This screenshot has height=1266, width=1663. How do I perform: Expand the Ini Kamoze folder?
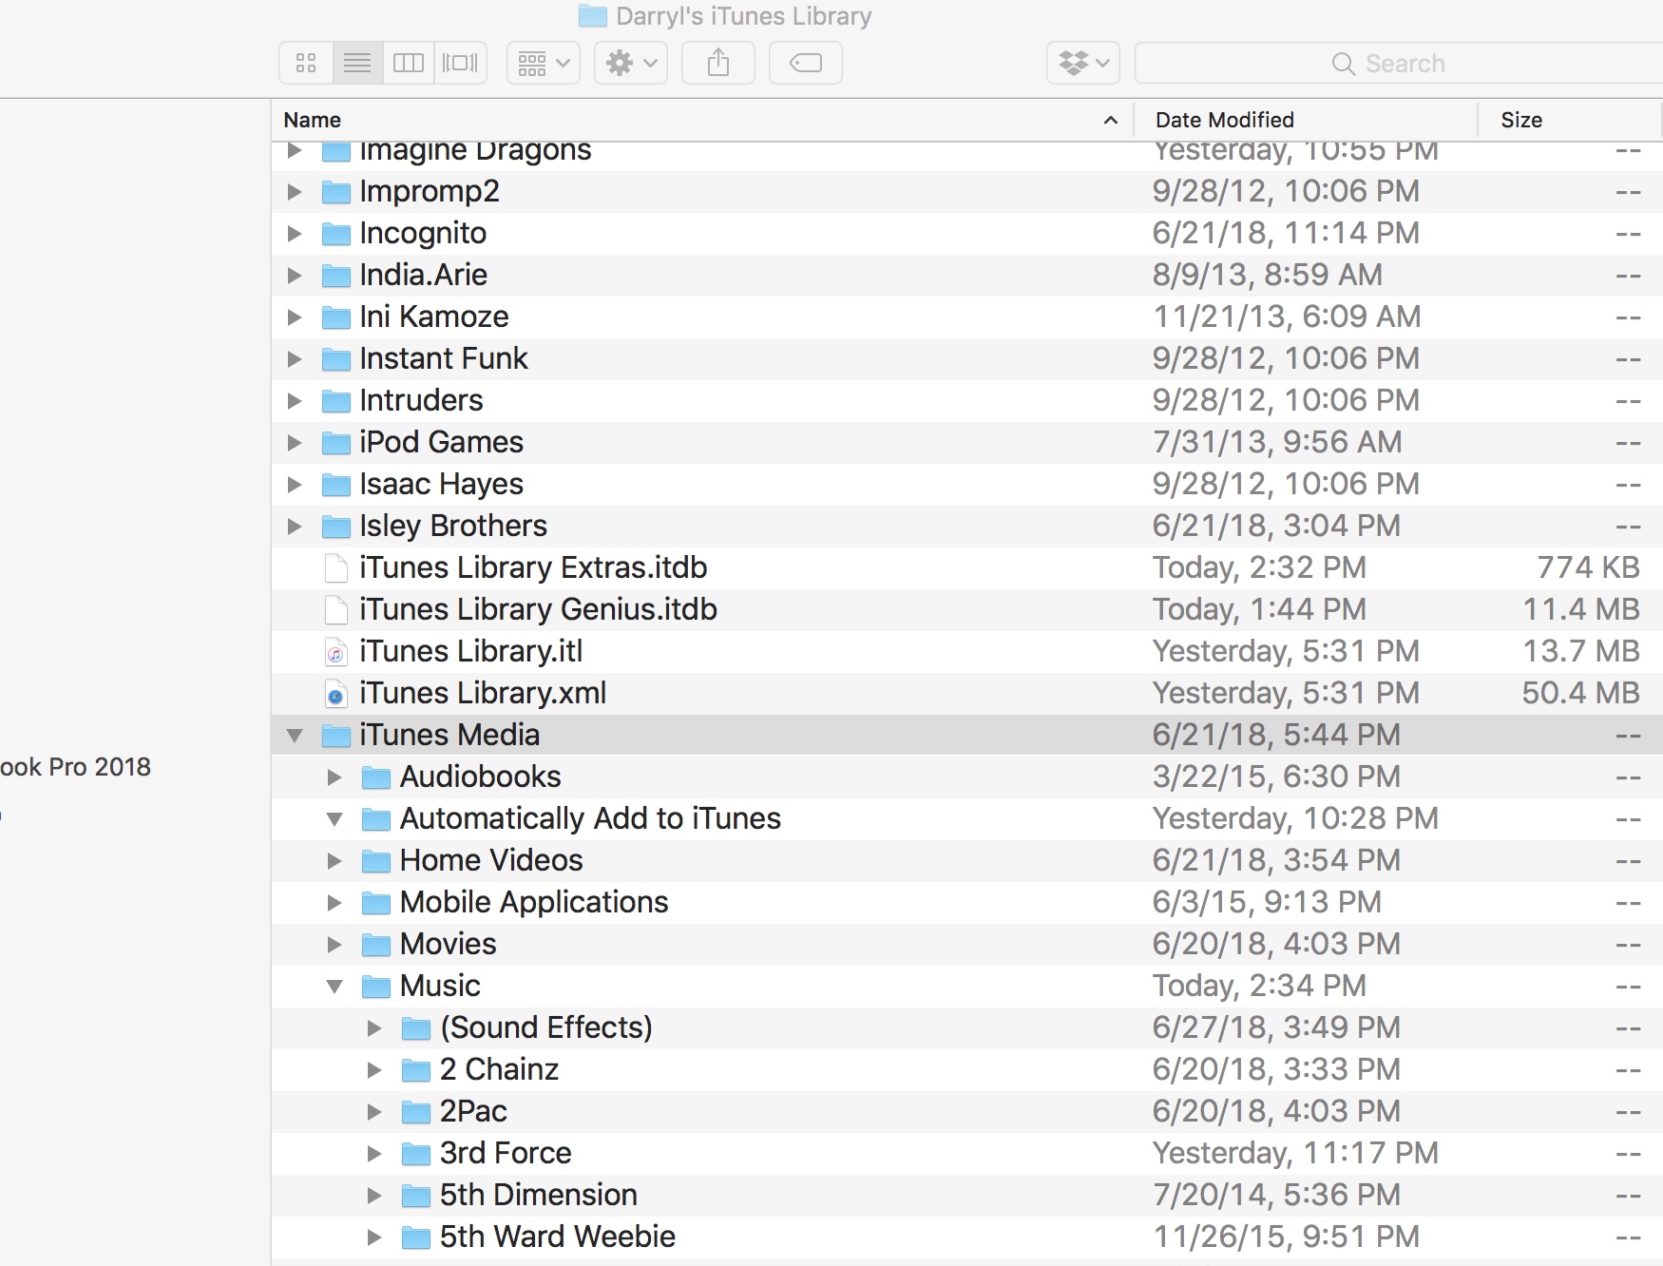coord(295,317)
